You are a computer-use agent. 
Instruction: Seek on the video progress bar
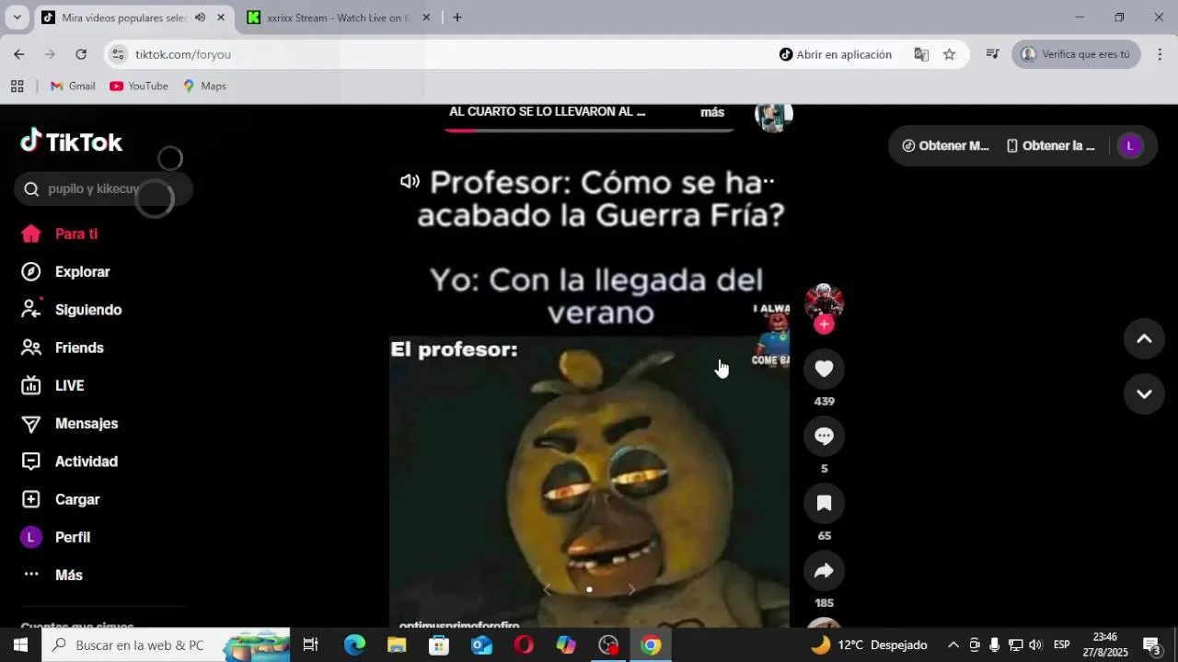pos(589,130)
